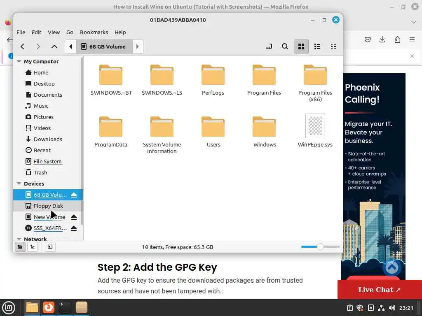
Task: Click Firefox scroll-to-top arrow button
Action: coord(392,267)
